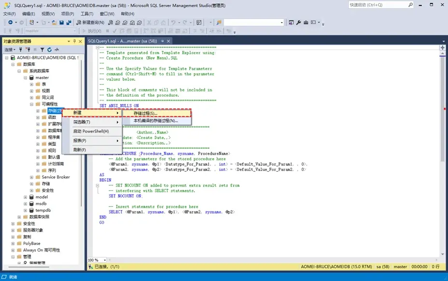Click the Save disk icon
The height and width of the screenshot is (281, 448).
coord(61,22)
